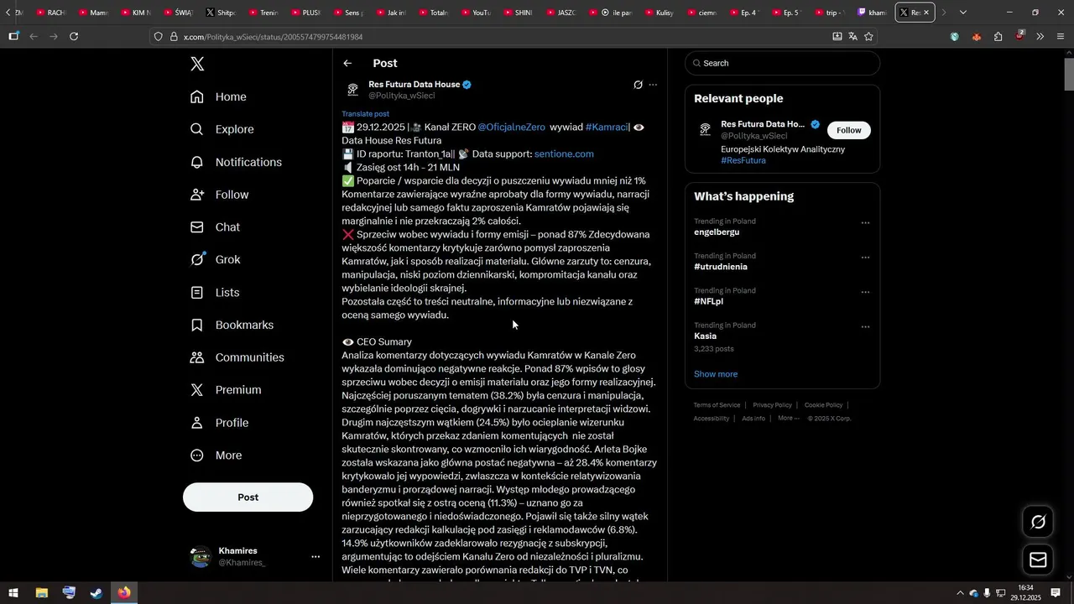This screenshot has height=604, width=1074.
Task: Open Premium in sidebar
Action: point(226,390)
